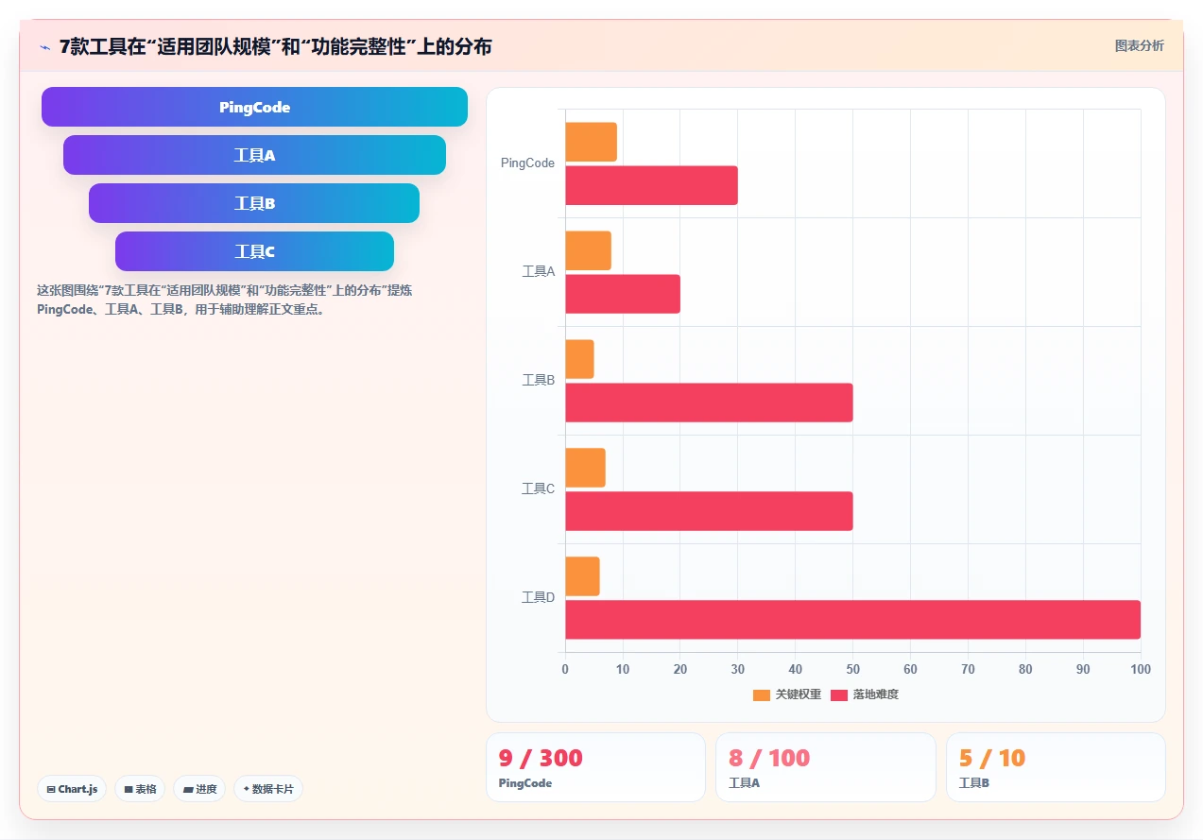Select the 工具B funnel bar
Viewport: 1203px width, 840px height.
(254, 203)
